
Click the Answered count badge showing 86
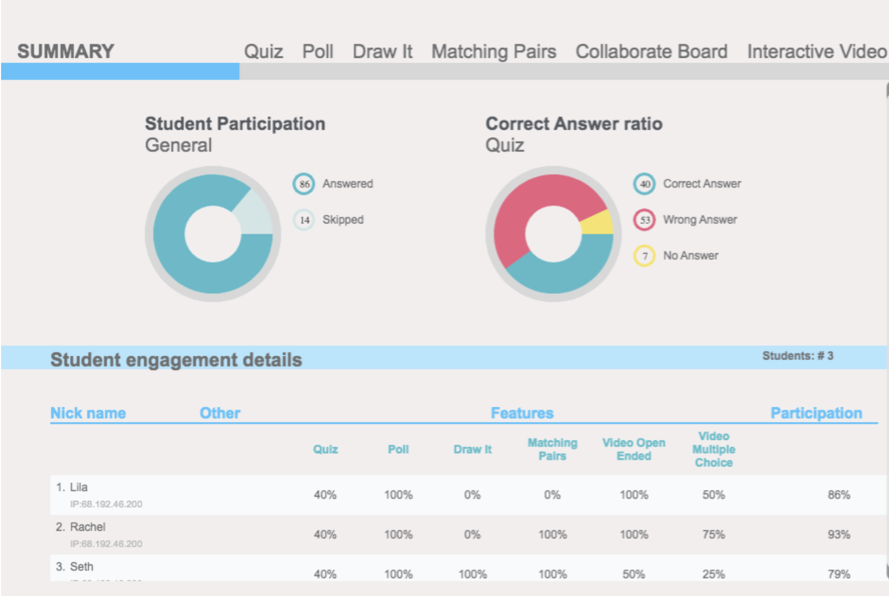pyautogui.click(x=304, y=184)
